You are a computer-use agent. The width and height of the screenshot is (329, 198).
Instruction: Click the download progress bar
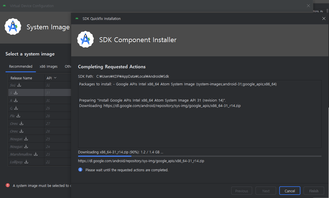pyautogui.click(x=200, y=156)
